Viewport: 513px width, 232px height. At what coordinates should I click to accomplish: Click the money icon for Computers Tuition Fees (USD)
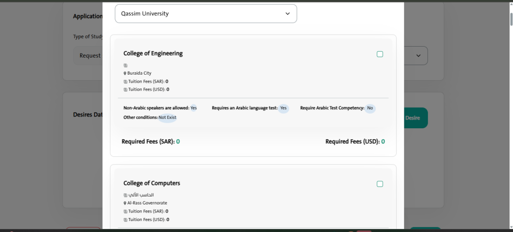(125, 219)
